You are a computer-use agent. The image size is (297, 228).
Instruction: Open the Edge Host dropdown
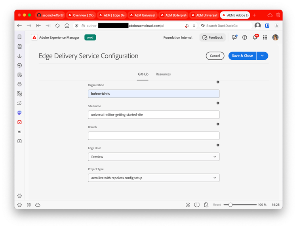coord(154,157)
